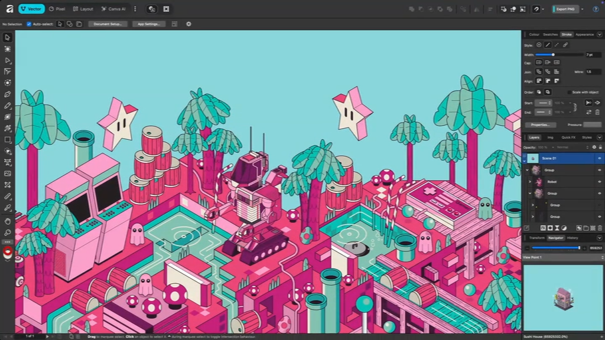Open the End arrowhead style dropdown
This screenshot has width=605, height=340.
tap(545, 112)
